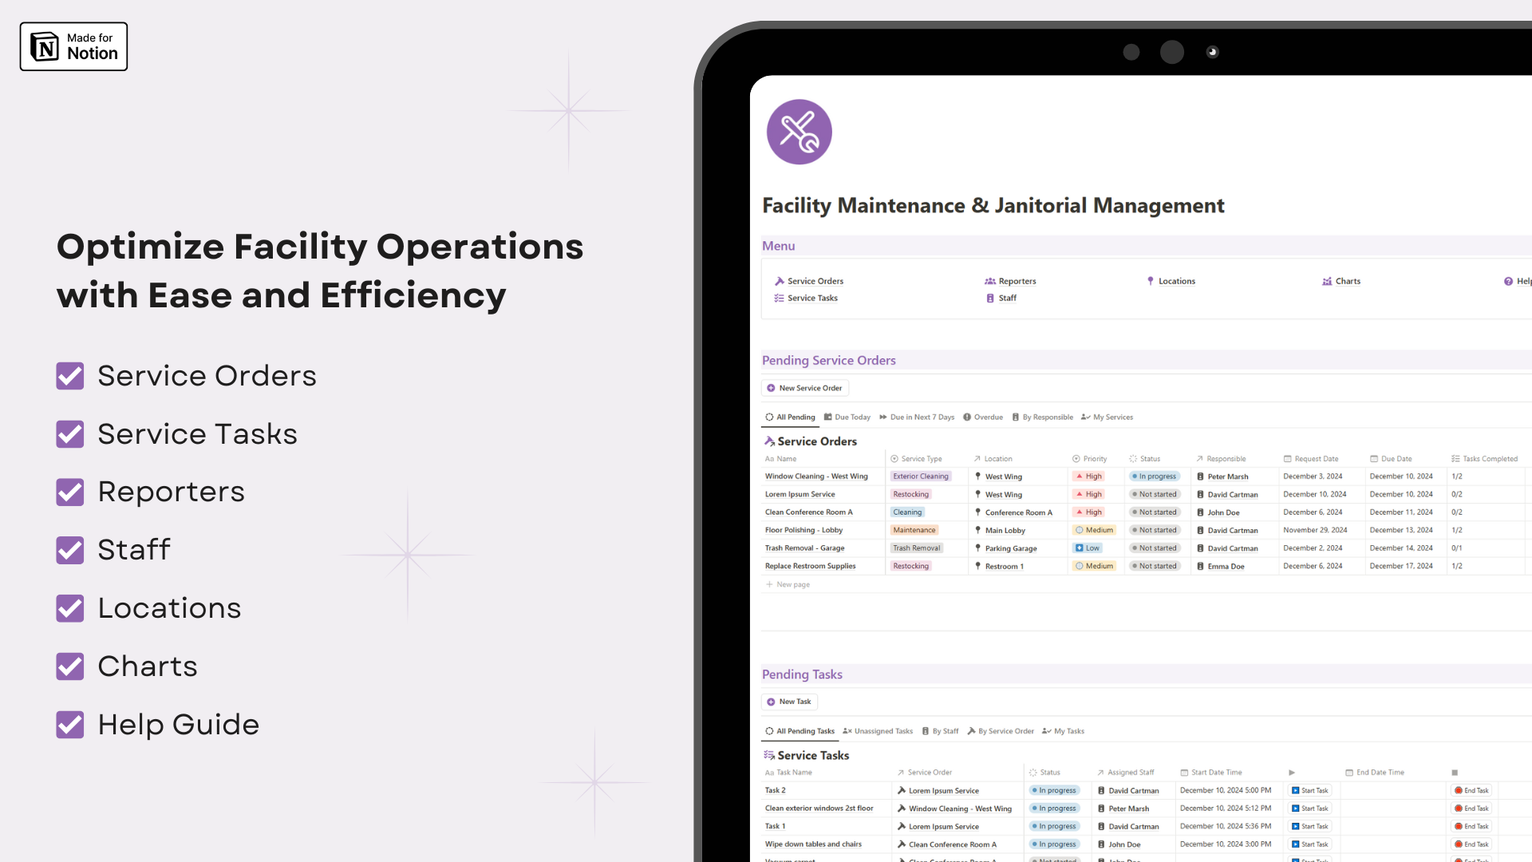
Task: Click the Service Orders menu icon
Action: click(780, 280)
